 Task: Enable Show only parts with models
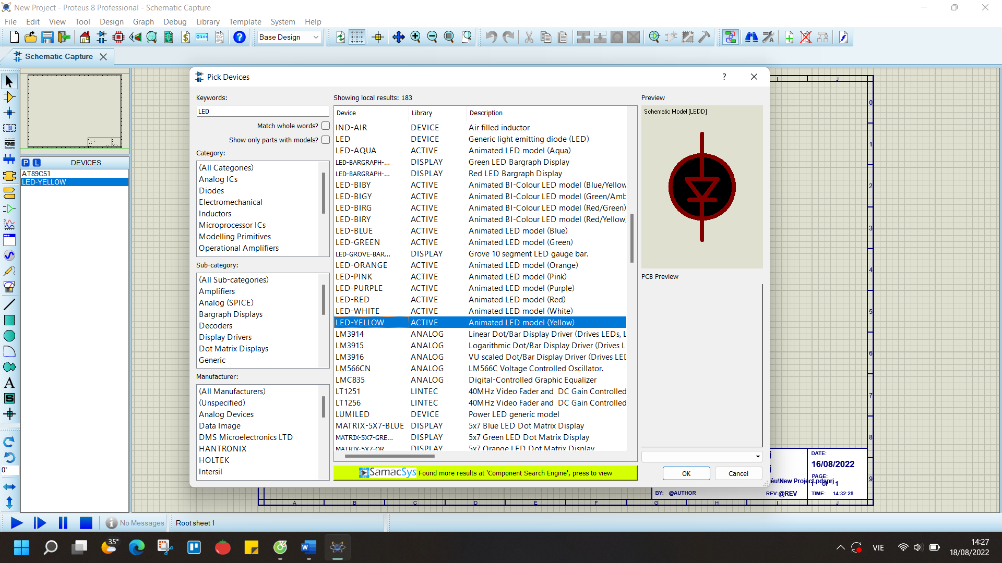325,140
